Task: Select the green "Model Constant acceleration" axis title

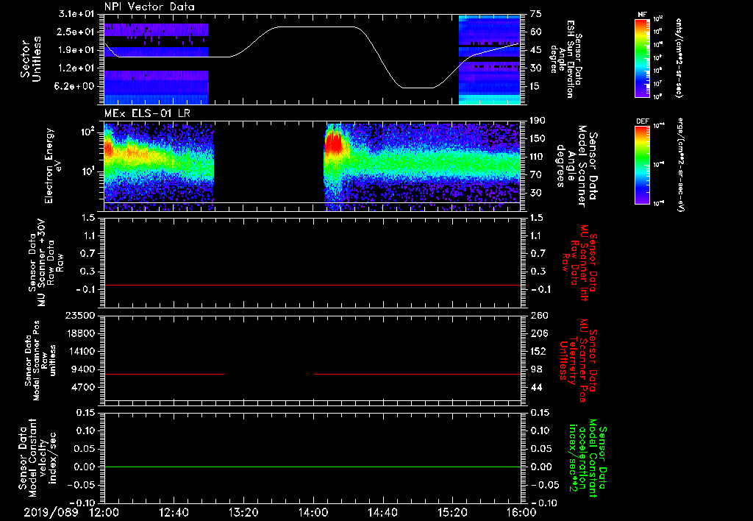Action: [x=588, y=458]
